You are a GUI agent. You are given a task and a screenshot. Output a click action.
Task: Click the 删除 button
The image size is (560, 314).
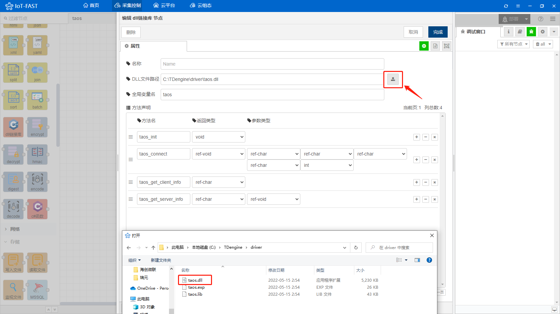pos(131,32)
